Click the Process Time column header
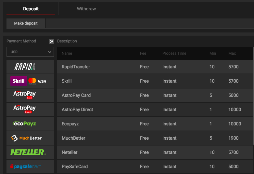Viewport: 254px width, 174px height. (x=174, y=53)
